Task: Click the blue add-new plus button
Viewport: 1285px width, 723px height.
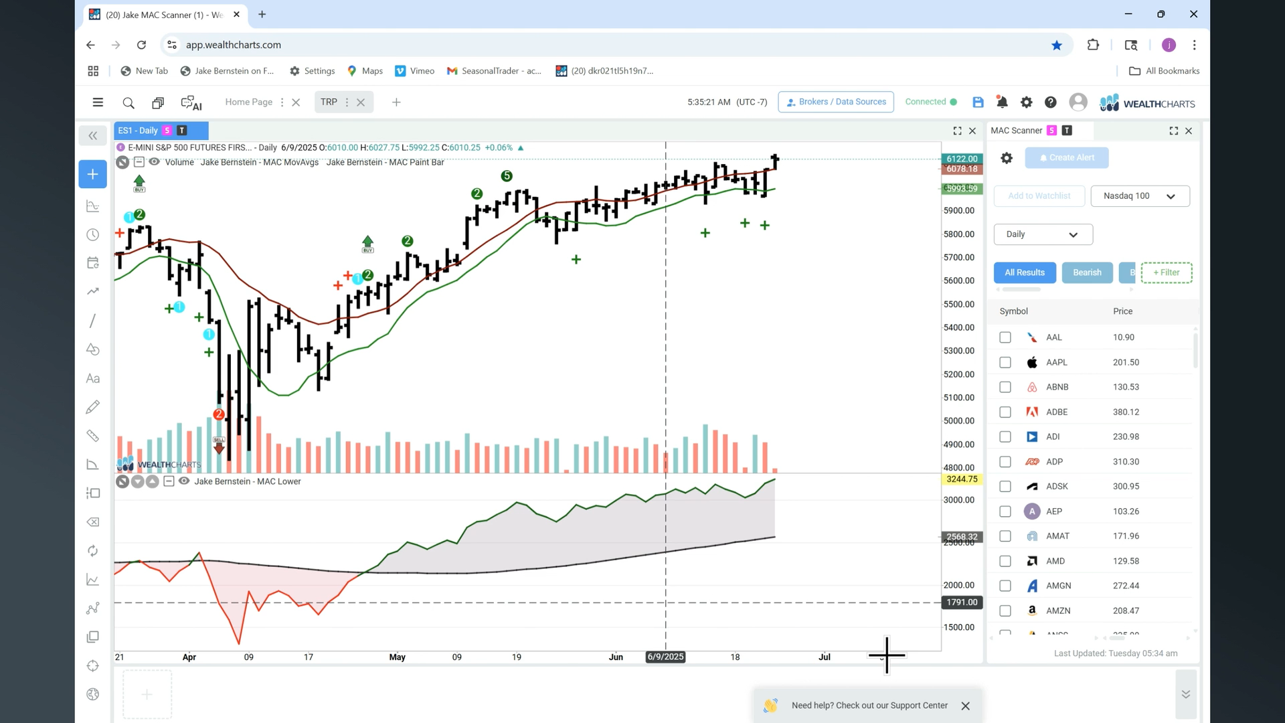Action: coord(93,174)
